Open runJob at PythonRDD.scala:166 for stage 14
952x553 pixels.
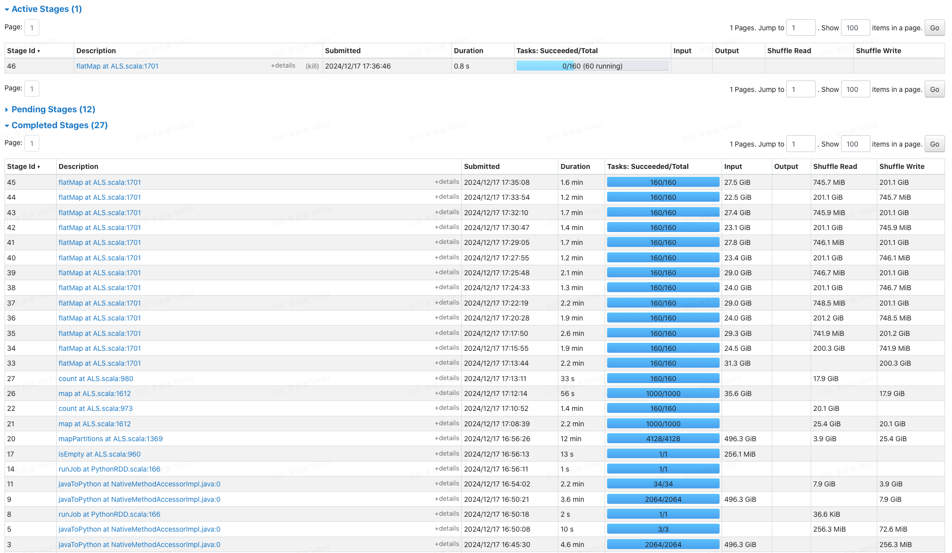(109, 469)
